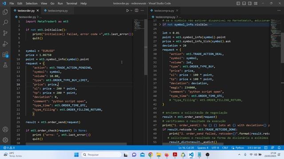Screen dimensions: 284x159
Task: Show hidden system tray icons
Action: coord(239,155)
